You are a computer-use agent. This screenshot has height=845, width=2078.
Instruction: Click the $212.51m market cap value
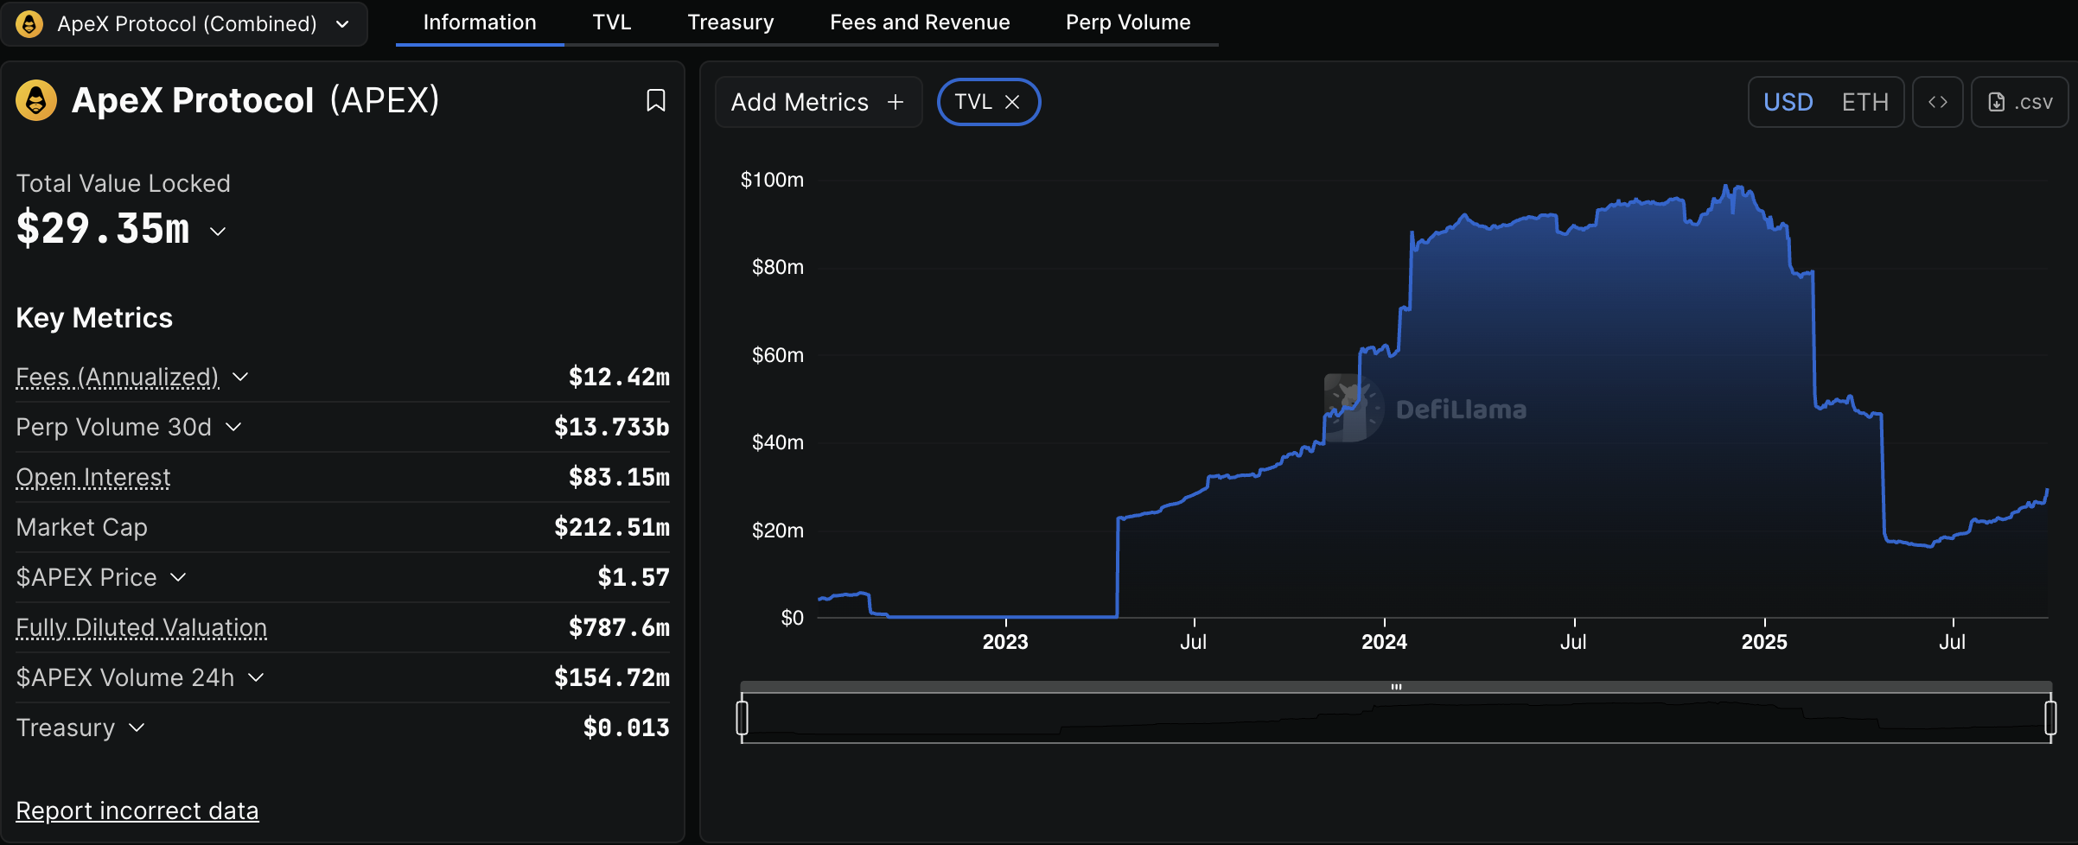coord(612,527)
